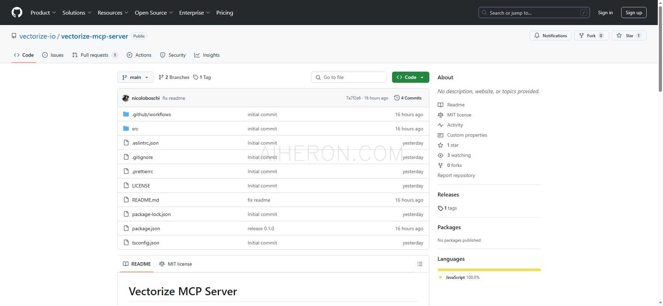Screen dimensions: 663x306
Task: Click the Sign in link
Action: [x=605, y=13]
